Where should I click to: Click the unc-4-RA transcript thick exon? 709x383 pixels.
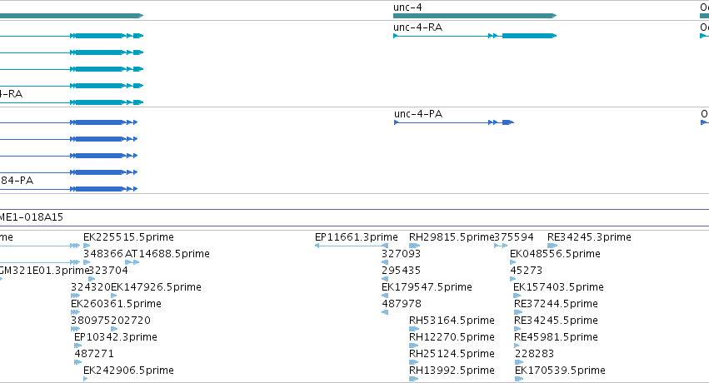click(x=529, y=36)
